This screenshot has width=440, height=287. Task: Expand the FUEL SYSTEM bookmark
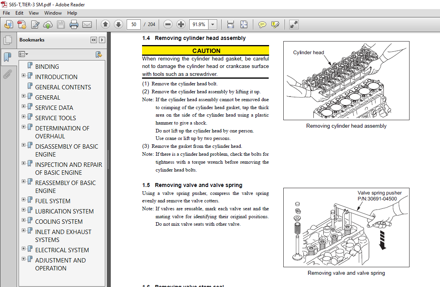(24, 200)
